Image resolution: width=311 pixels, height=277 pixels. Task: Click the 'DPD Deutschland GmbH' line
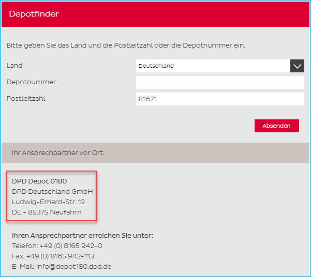(x=52, y=191)
